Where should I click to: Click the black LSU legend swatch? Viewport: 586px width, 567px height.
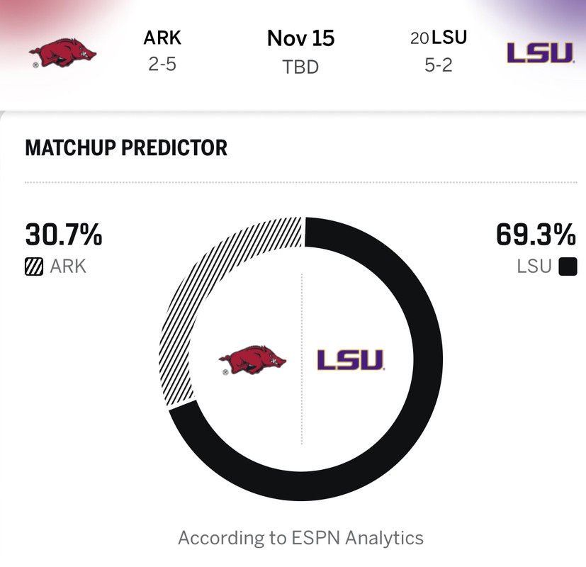568,266
